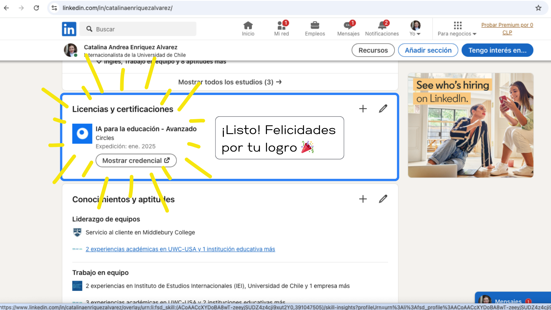Edit Licencias y certificaciones with pencil icon
The width and height of the screenshot is (551, 310).
pos(383,108)
